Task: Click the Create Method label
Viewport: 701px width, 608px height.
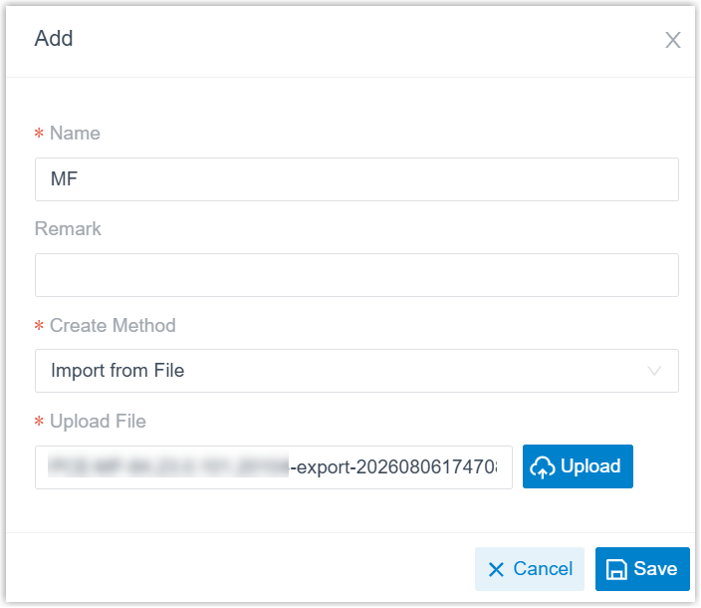Action: (x=113, y=325)
